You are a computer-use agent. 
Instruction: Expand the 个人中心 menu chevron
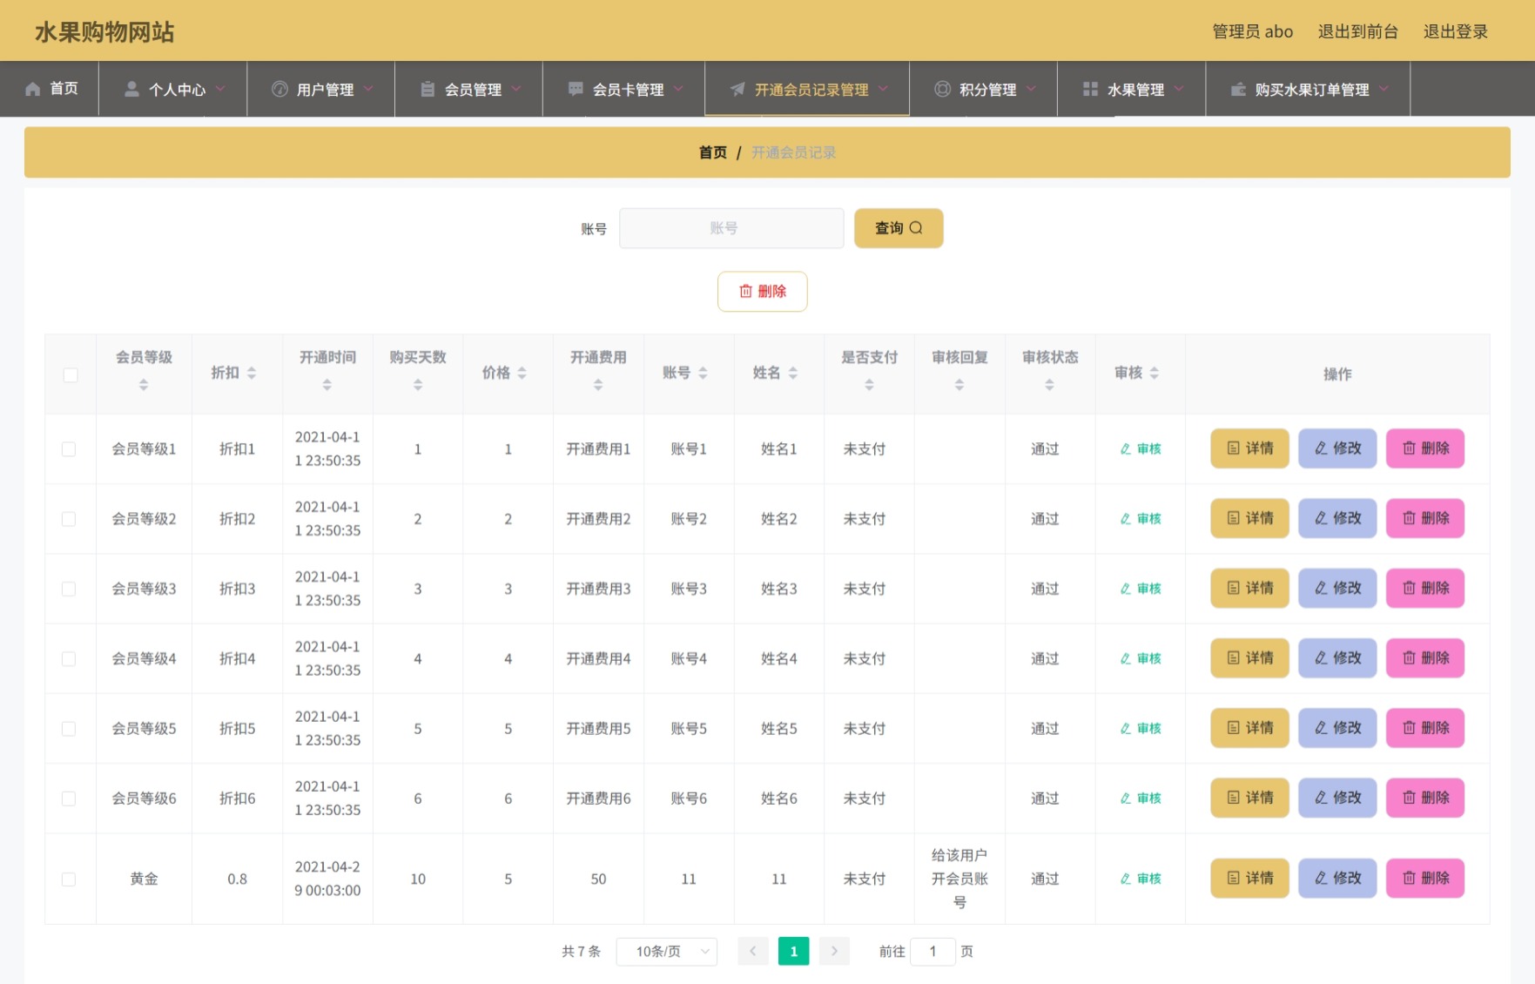click(x=220, y=89)
